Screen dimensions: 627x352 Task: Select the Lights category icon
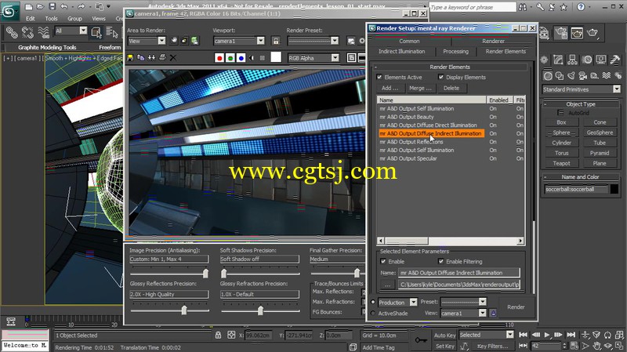(x=571, y=75)
